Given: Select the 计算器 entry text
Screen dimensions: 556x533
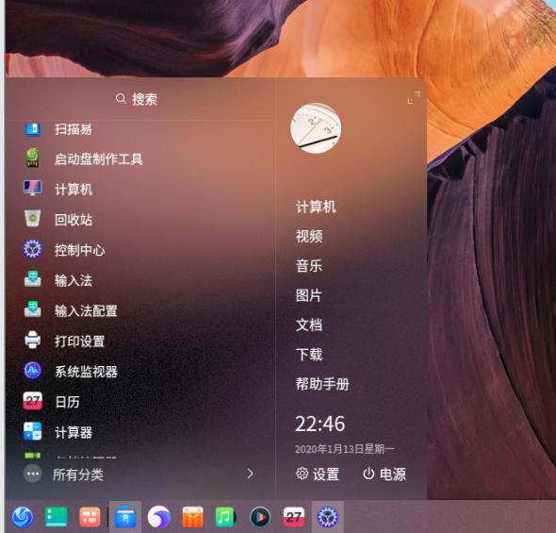Looking at the screenshot, I should 74,432.
